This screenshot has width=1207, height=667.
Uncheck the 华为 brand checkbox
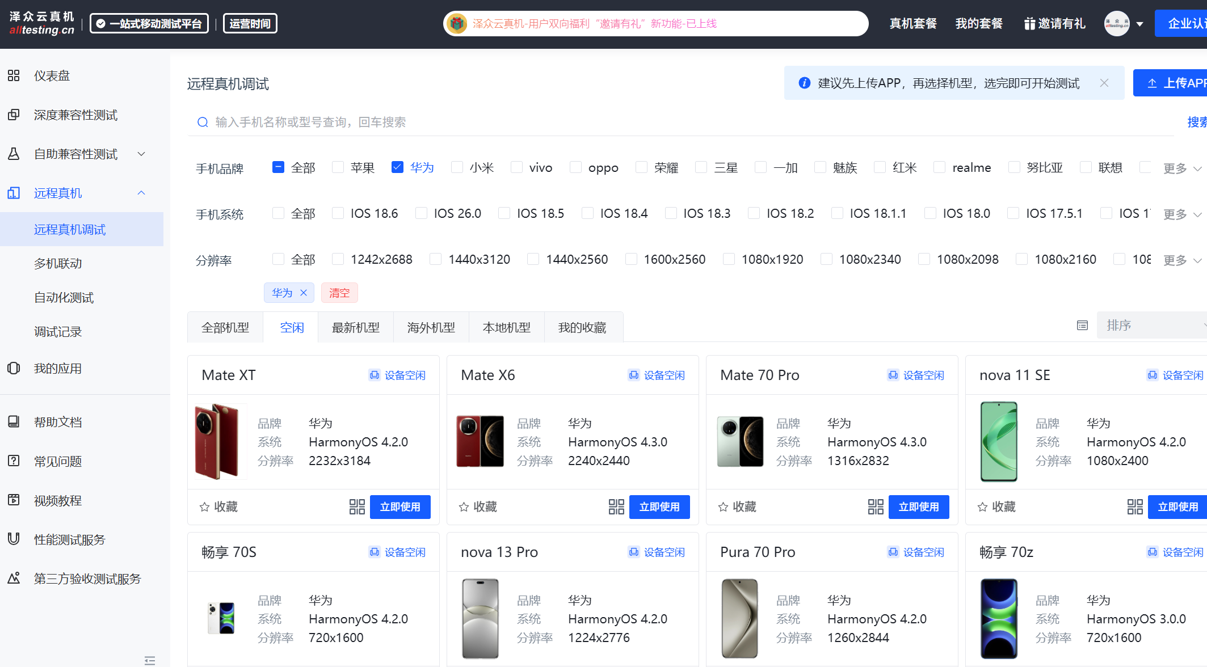point(397,167)
